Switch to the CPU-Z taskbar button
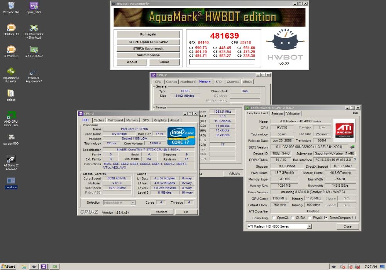The height and width of the screenshot is (270, 386). [x=44, y=267]
